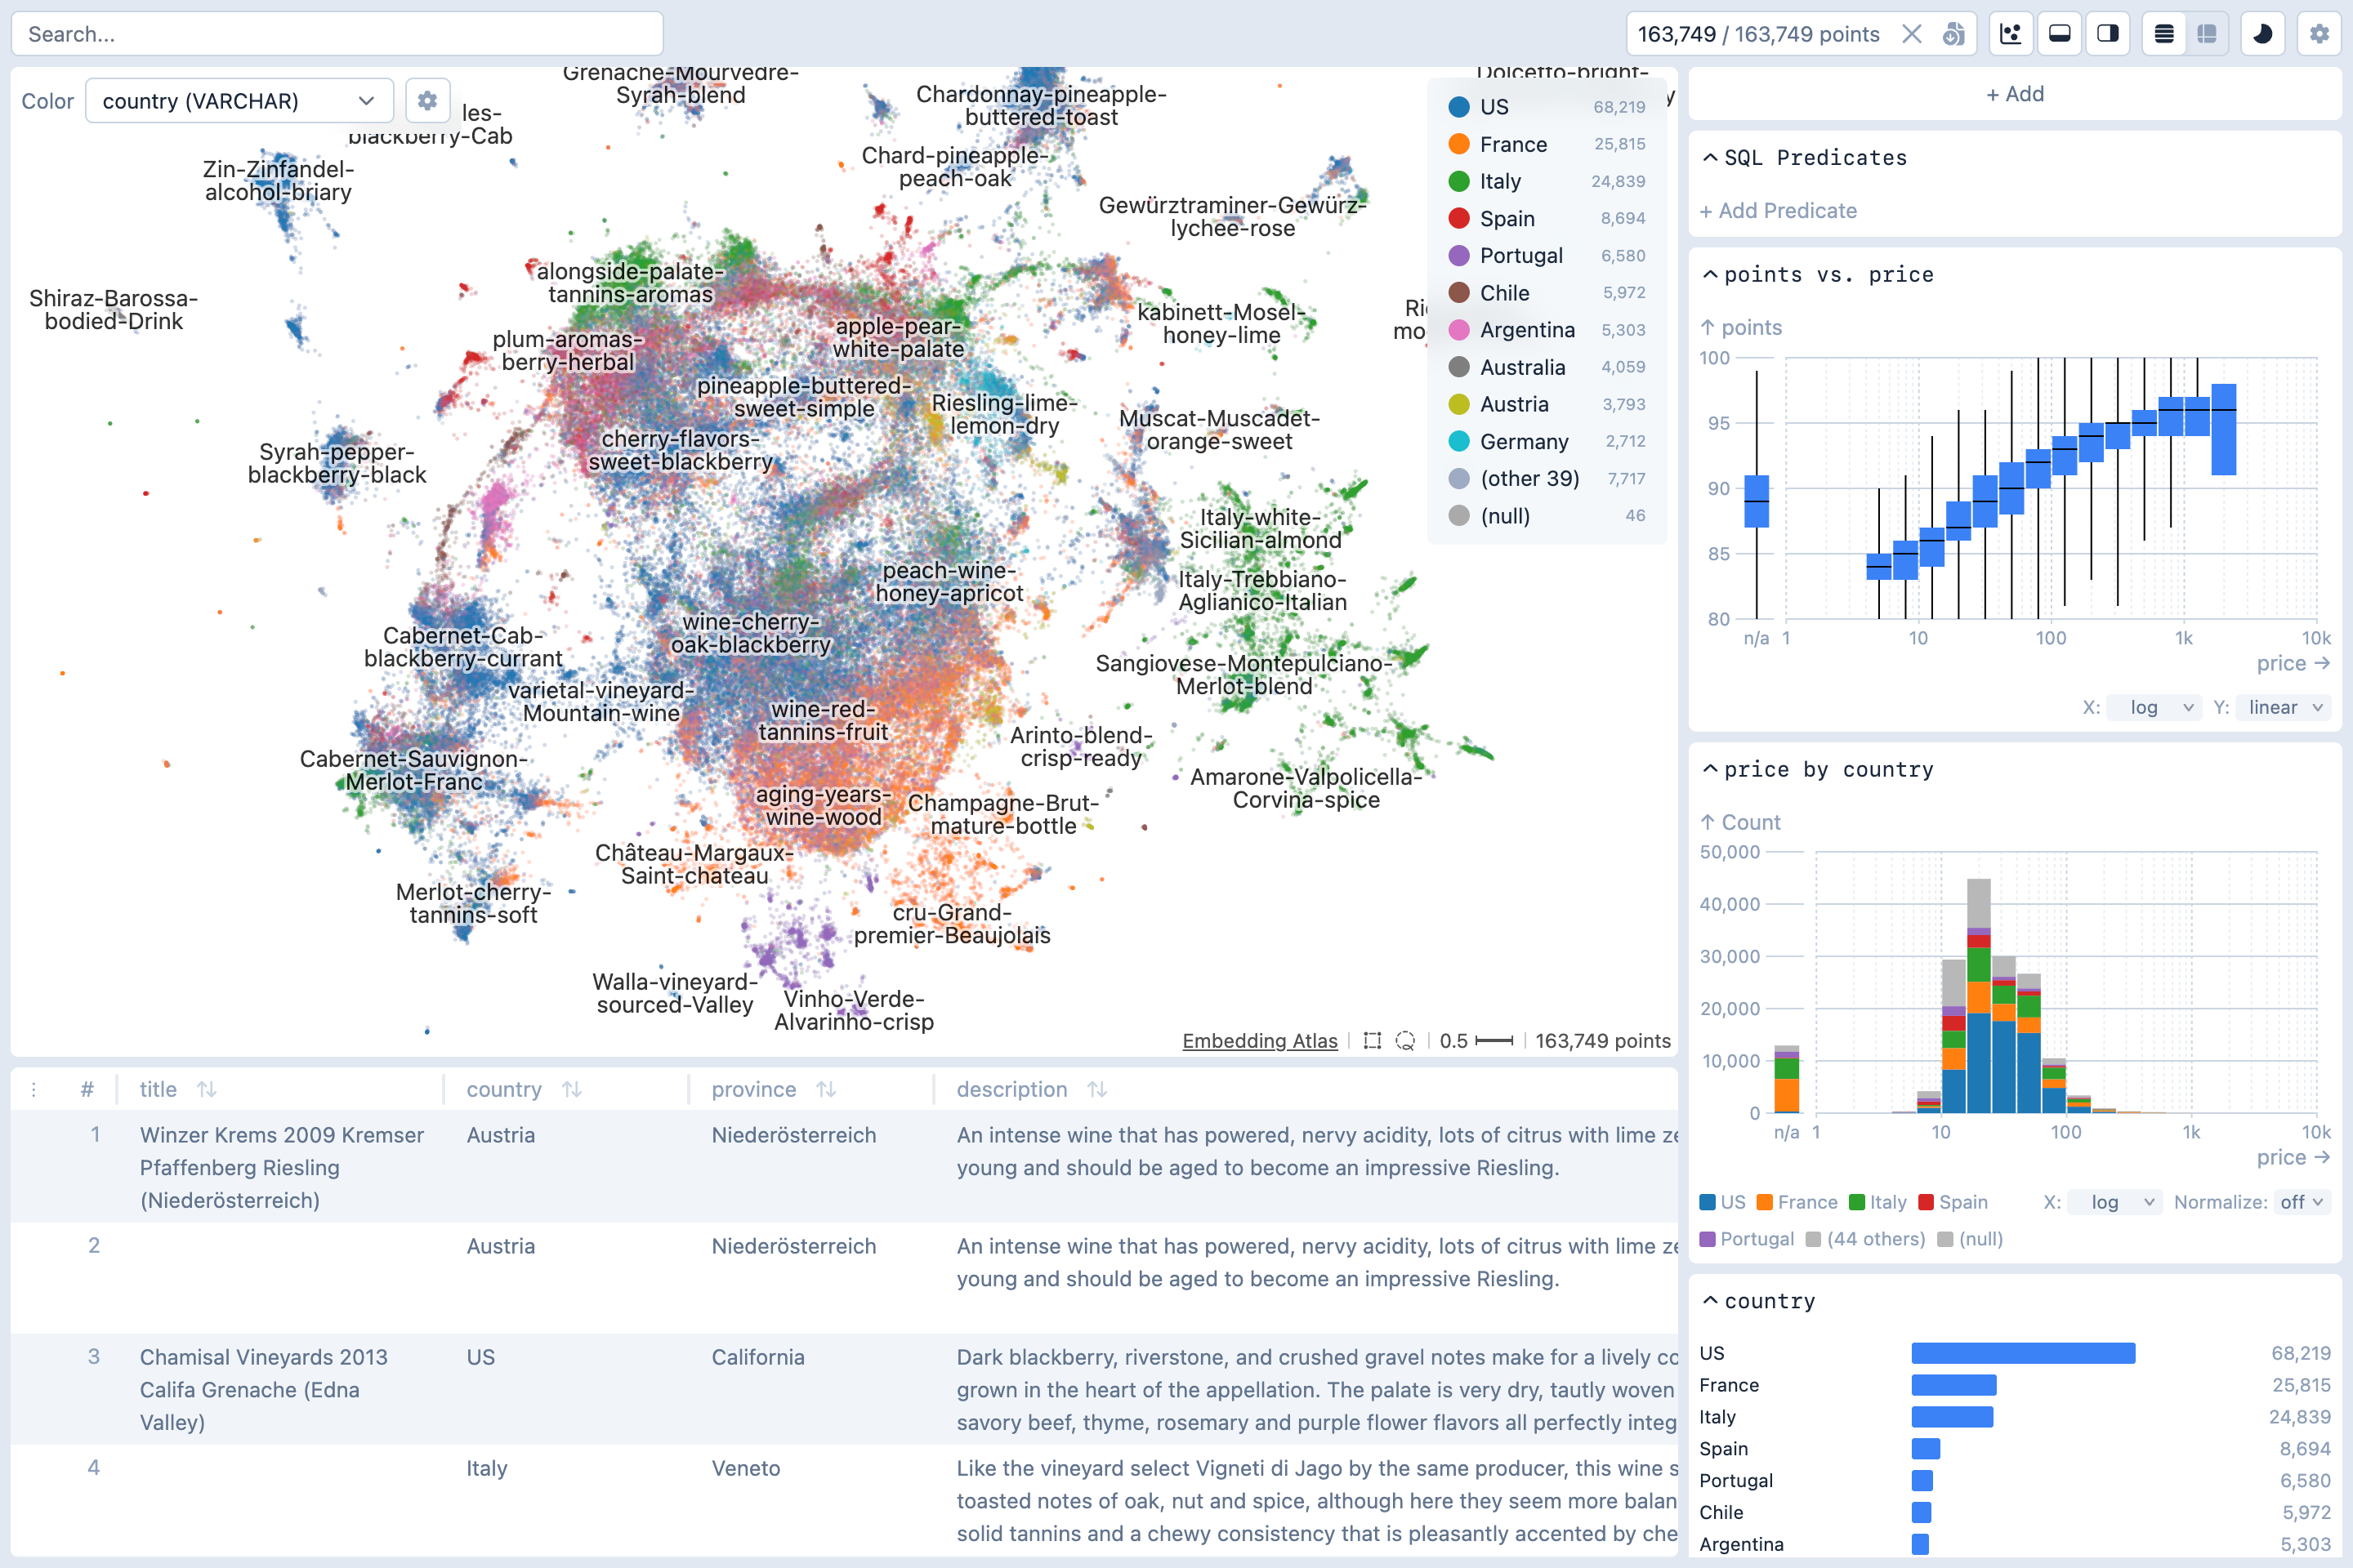Screen dimensions: 2353x1568
Task: Click the Add button to create a chart
Action: pyautogui.click(x=2015, y=93)
